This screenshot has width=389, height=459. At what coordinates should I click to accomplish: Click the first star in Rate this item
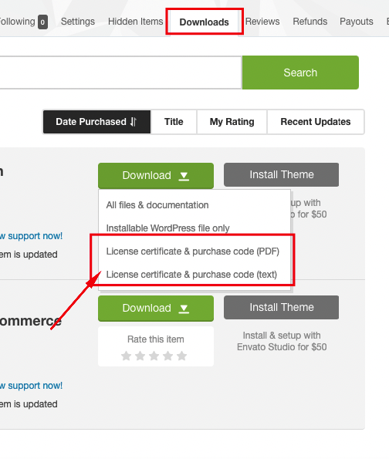[x=127, y=356]
